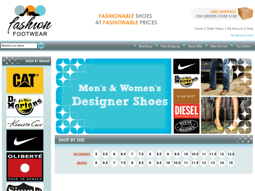Choose Mens size 8.5
This screenshot has height=191, width=255.
(141, 163)
